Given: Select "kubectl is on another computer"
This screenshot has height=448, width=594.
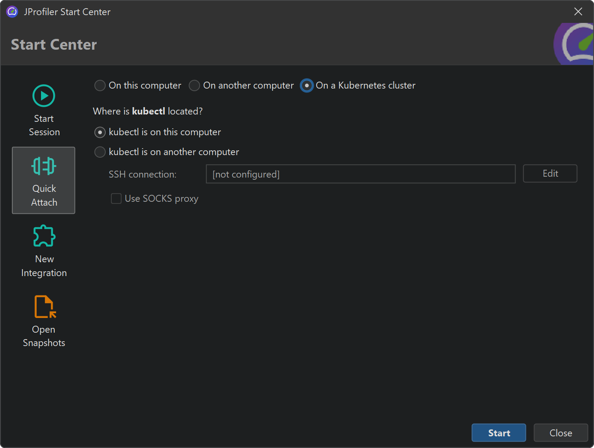Looking at the screenshot, I should tap(100, 152).
